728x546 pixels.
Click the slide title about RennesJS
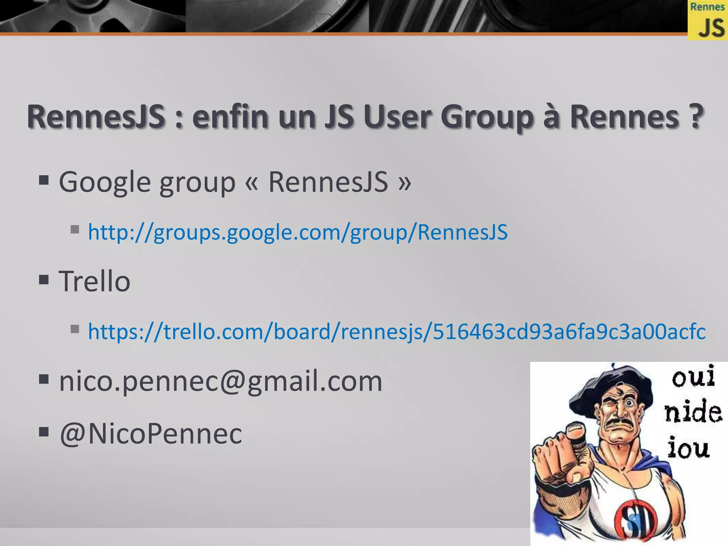coord(365,117)
